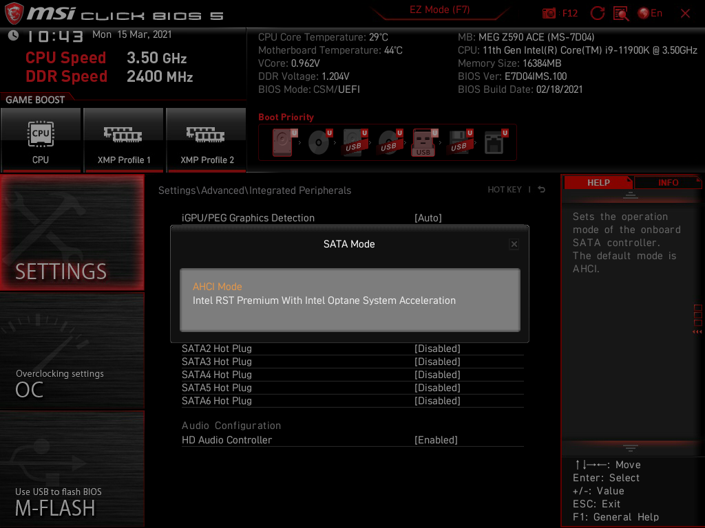Switch to EZ Mode (F7)
Viewport: 705px width, 528px height.
[439, 10]
